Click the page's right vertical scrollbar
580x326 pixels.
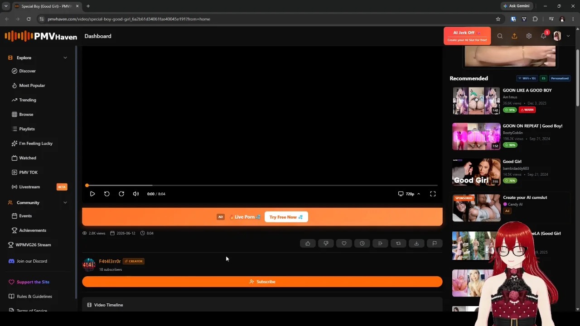click(577, 77)
